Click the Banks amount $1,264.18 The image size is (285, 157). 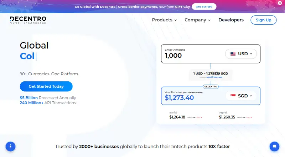(177, 117)
